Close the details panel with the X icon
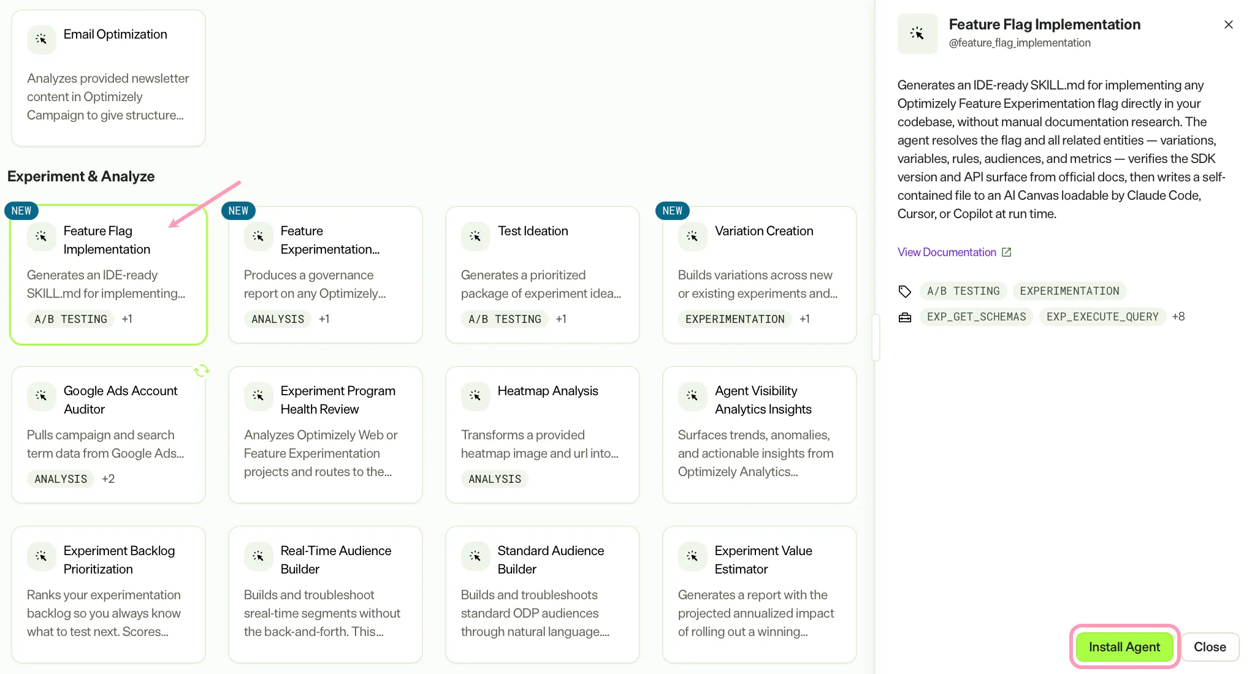Viewport: 1252px width, 674px height. 1228,25
